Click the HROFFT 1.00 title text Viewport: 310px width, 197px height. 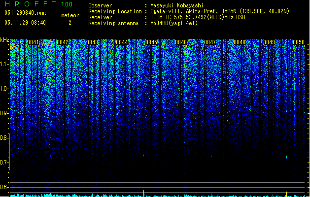pos(38,4)
